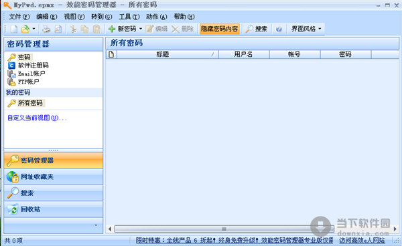This screenshot has width=402, height=246.
Task: Click the 编辑 edit toolbar button
Action: pyautogui.click(x=157, y=29)
